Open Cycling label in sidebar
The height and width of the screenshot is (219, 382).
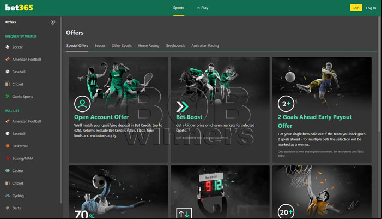coord(18,196)
